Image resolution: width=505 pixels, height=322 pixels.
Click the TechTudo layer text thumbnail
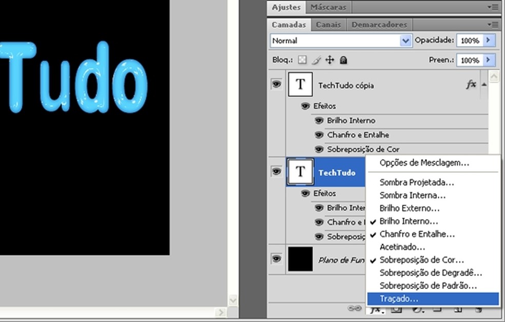point(300,172)
